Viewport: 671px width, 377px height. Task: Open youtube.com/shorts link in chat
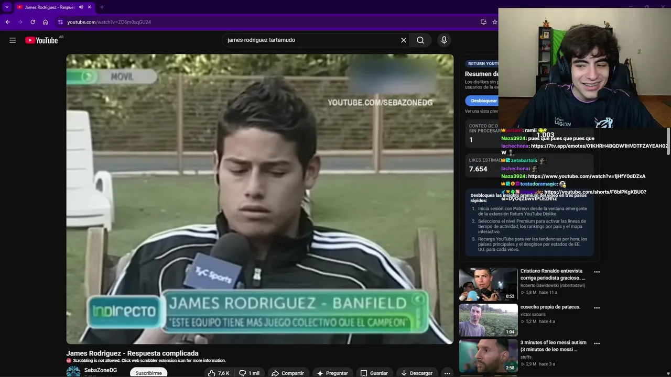573,195
